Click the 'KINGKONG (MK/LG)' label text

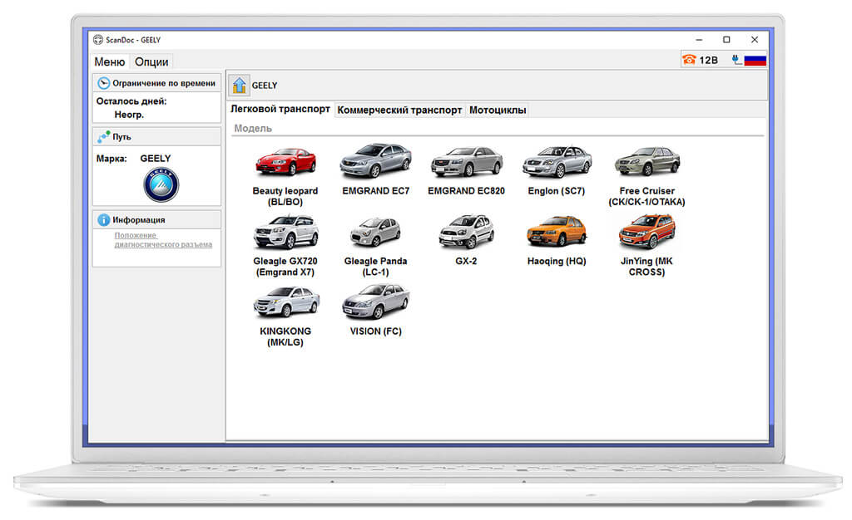pyautogui.click(x=285, y=336)
